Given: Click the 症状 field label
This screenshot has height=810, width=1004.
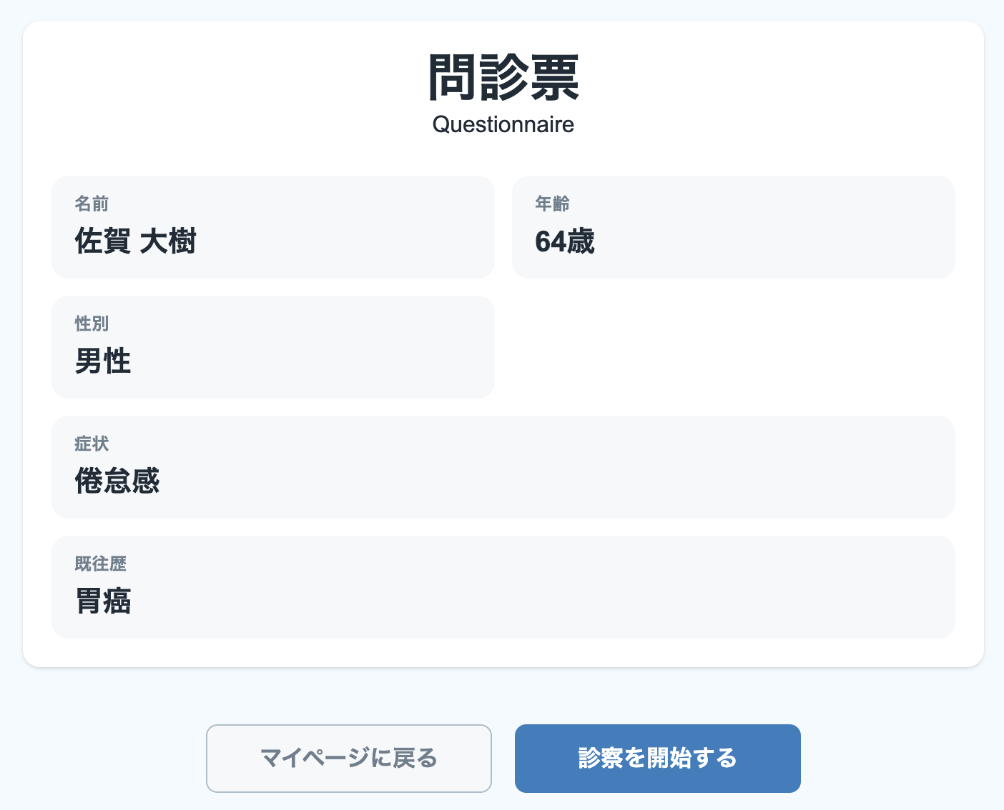Looking at the screenshot, I should pyautogui.click(x=92, y=444).
